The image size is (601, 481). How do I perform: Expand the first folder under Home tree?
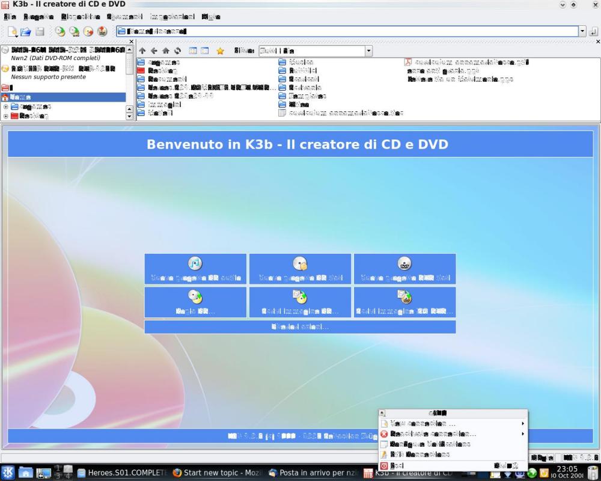(6, 106)
